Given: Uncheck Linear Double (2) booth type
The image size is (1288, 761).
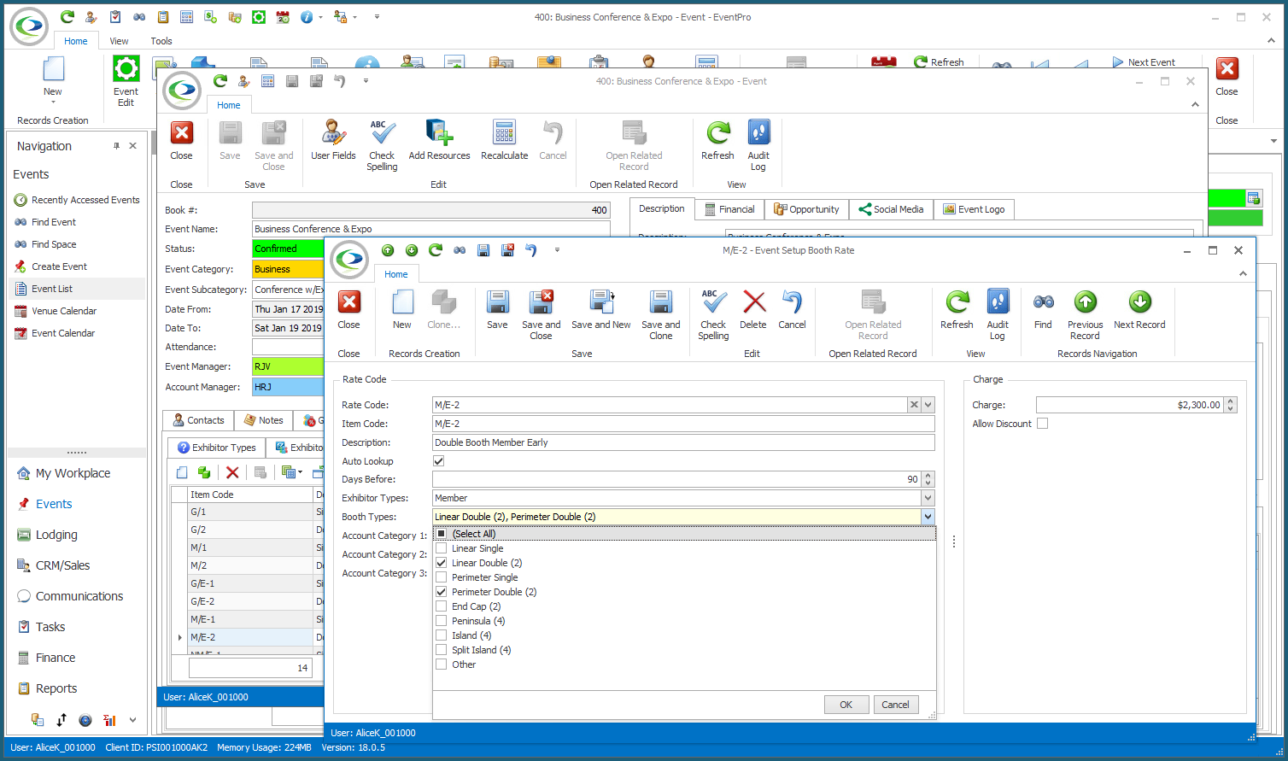Looking at the screenshot, I should pyautogui.click(x=442, y=563).
